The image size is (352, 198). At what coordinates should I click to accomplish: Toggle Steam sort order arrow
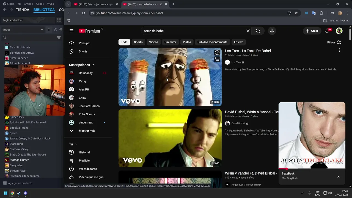(x=49, y=30)
